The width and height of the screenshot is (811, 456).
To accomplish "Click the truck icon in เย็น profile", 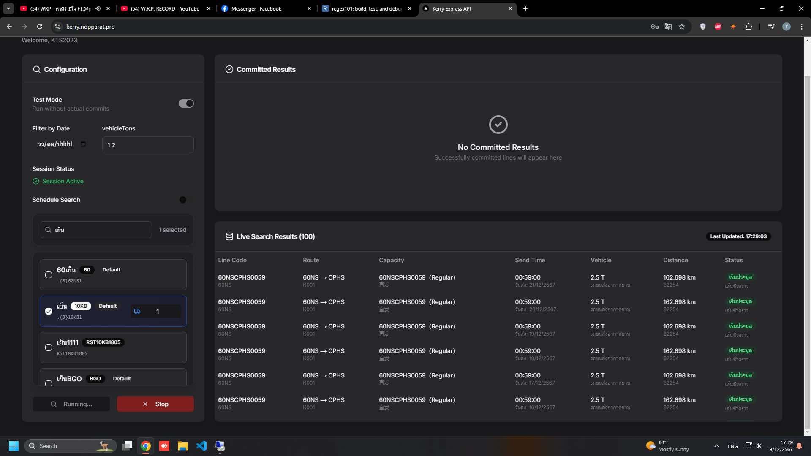I will [137, 312].
